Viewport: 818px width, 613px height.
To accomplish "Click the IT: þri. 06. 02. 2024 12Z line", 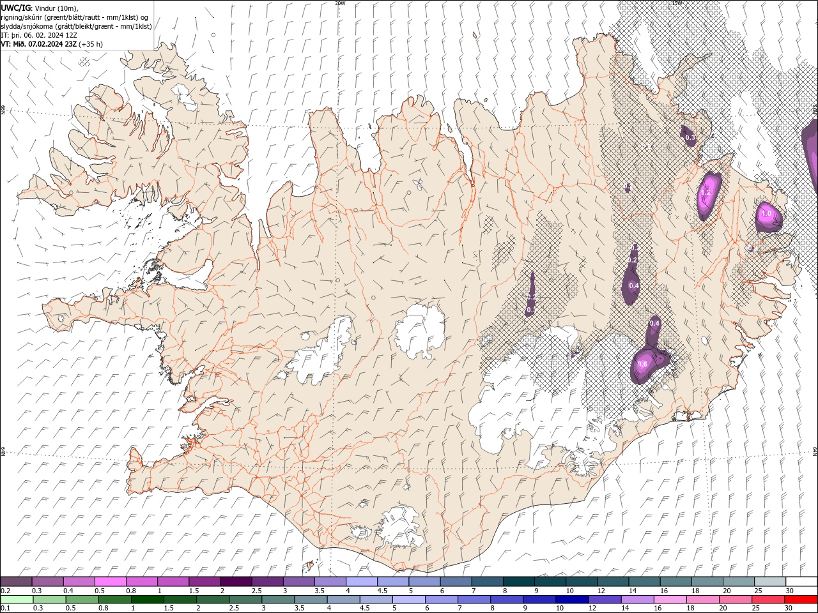I will (x=39, y=35).
